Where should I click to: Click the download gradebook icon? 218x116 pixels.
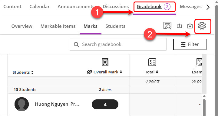coord(190,26)
